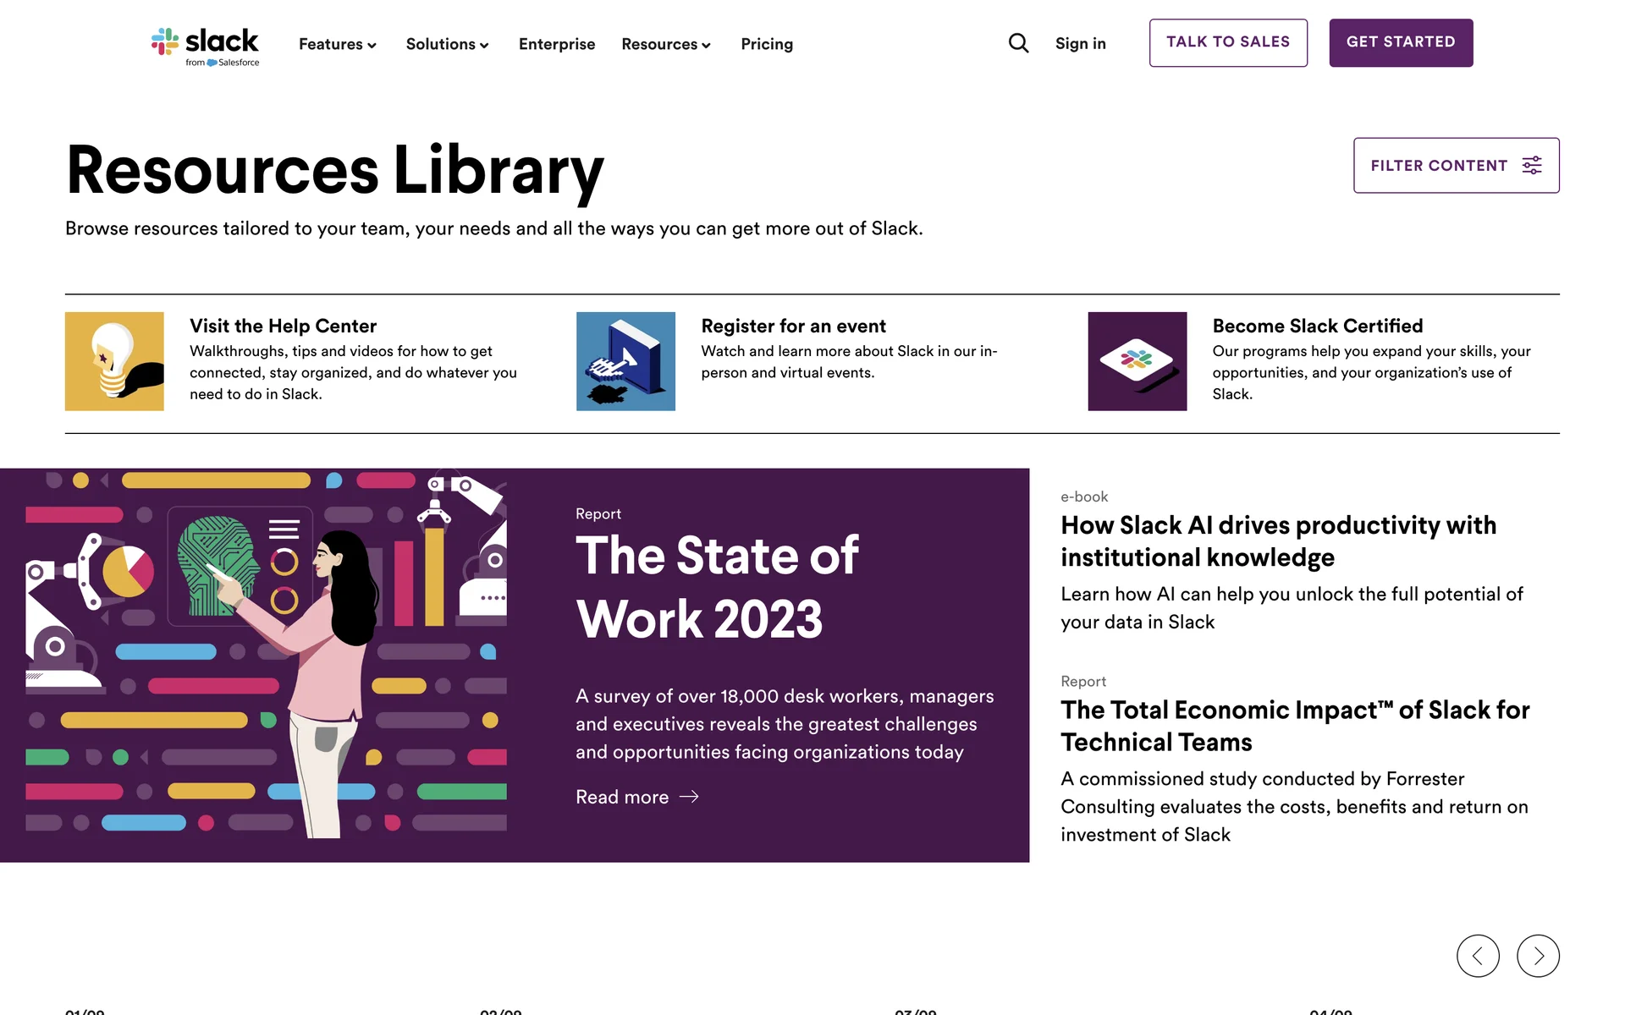Go to the Pricing page
This screenshot has width=1625, height=1015.
(766, 44)
